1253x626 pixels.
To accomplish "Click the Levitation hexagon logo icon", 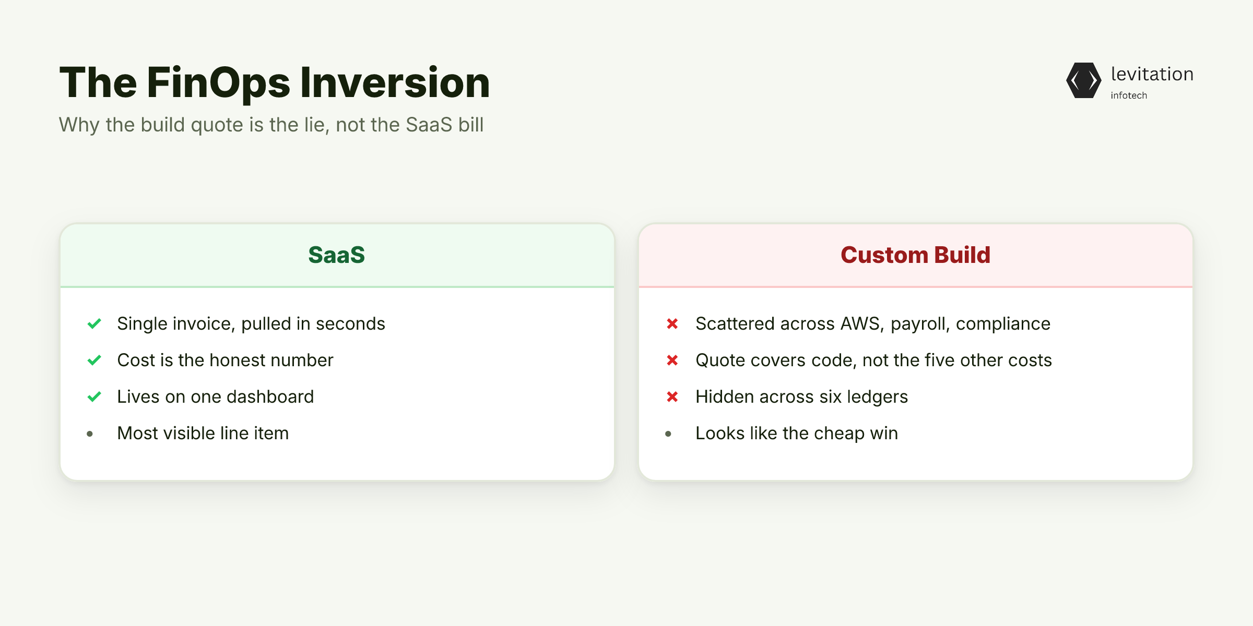I will pyautogui.click(x=1084, y=80).
